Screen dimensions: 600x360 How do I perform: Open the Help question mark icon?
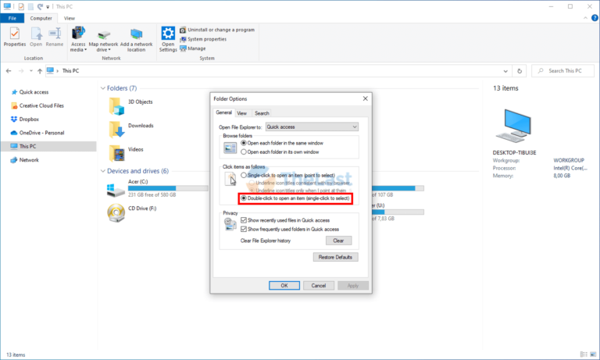click(x=595, y=18)
